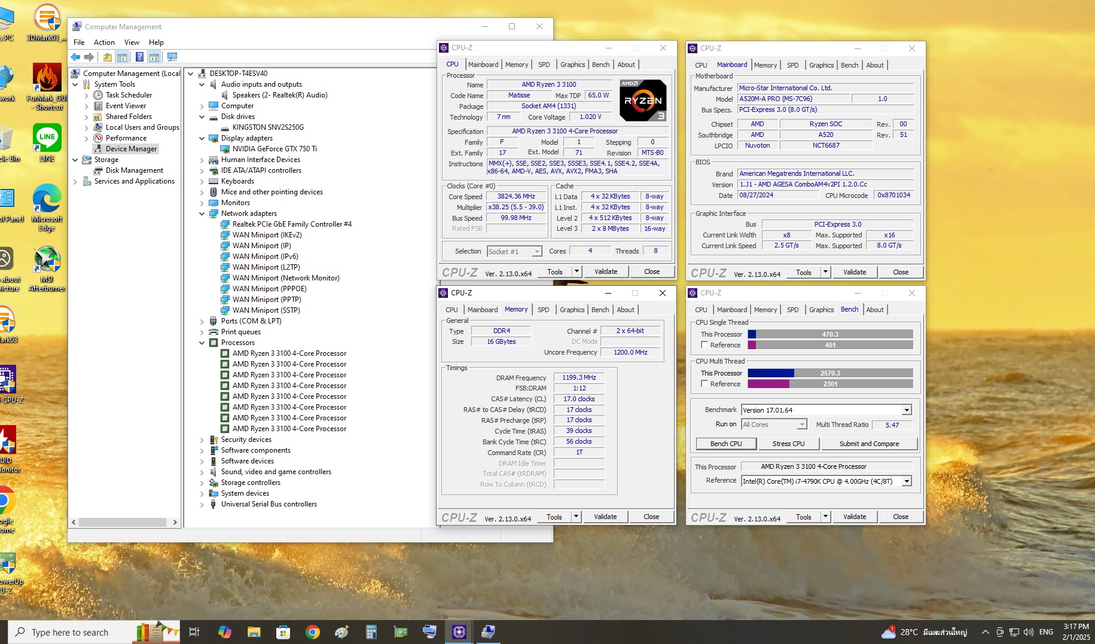Click the blue Back arrow in Computer Management toolbar

(75, 57)
